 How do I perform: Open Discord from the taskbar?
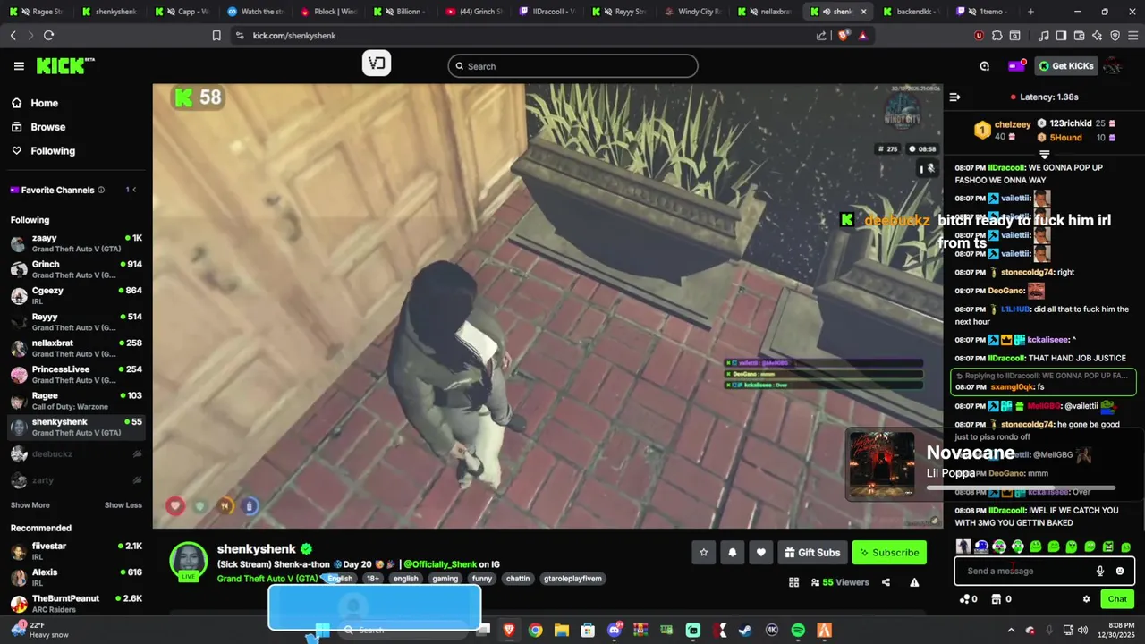point(615,630)
